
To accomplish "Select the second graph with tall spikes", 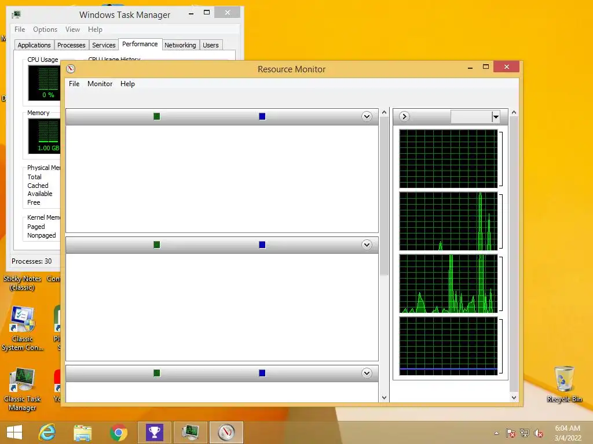I will pyautogui.click(x=448, y=221).
